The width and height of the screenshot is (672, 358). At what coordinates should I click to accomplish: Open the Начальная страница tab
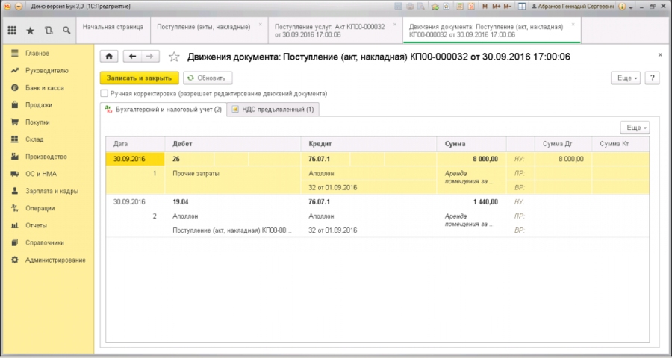(111, 25)
